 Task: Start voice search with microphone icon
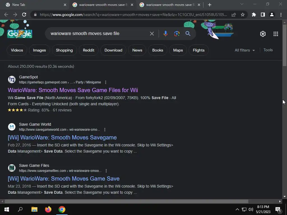[x=166, y=34]
